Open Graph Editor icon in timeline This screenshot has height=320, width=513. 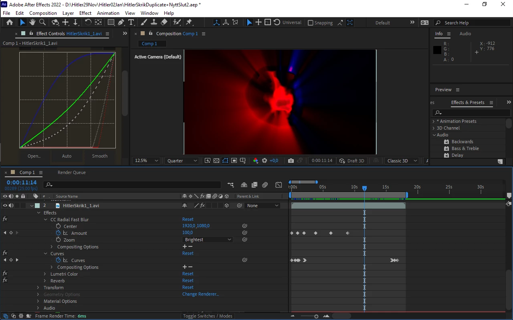[x=279, y=185]
